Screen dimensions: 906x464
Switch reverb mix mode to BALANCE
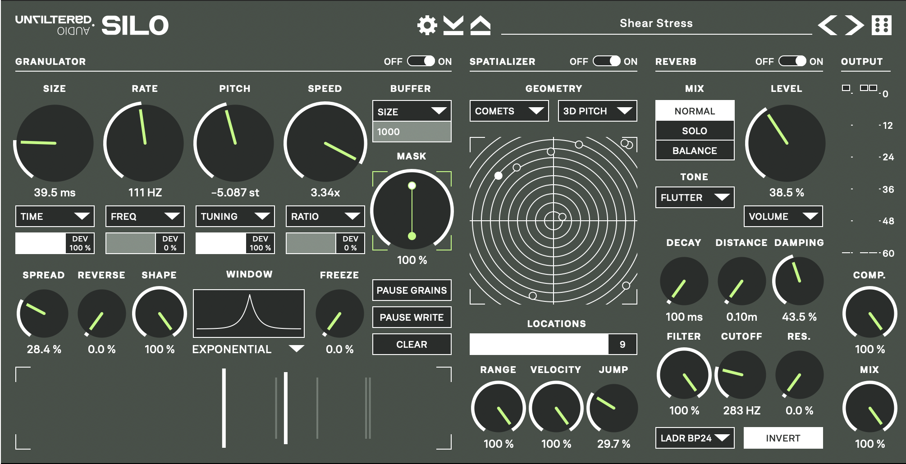[694, 150]
